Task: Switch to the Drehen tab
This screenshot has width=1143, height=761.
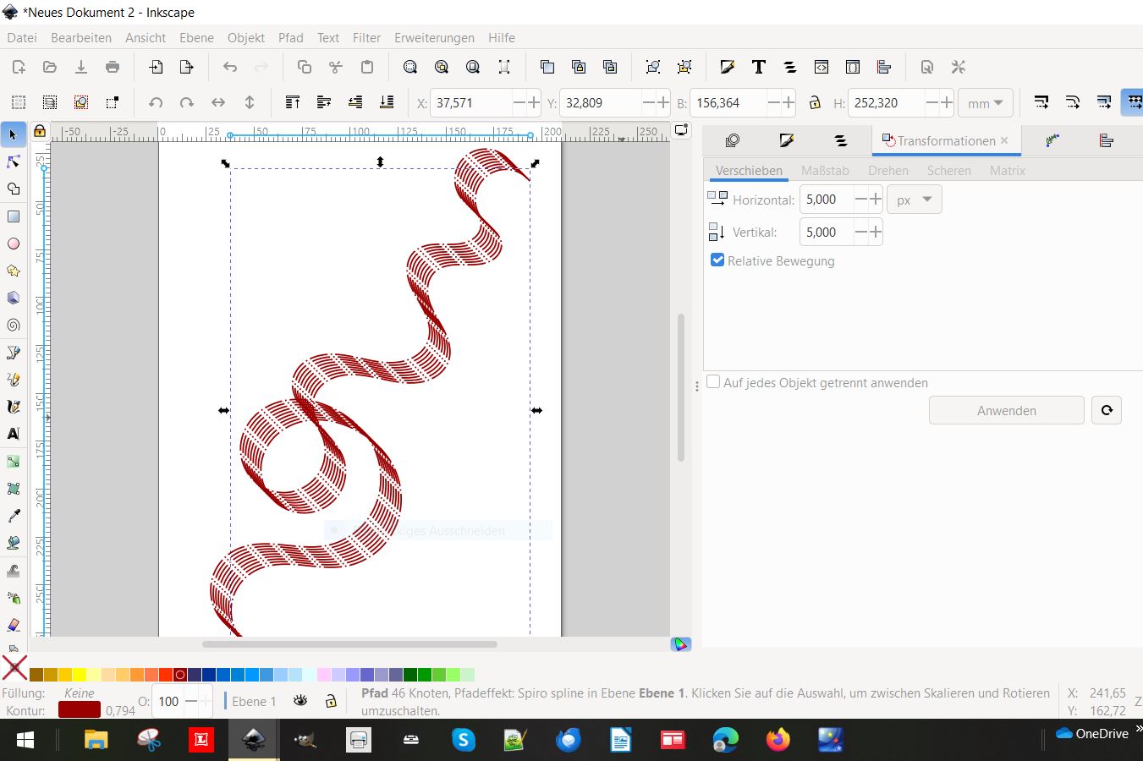Action: point(887,170)
